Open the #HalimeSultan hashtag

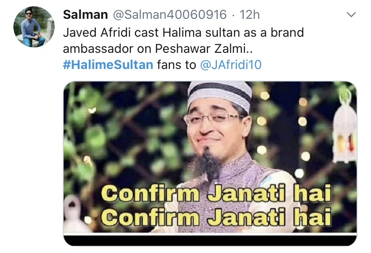[x=108, y=64]
